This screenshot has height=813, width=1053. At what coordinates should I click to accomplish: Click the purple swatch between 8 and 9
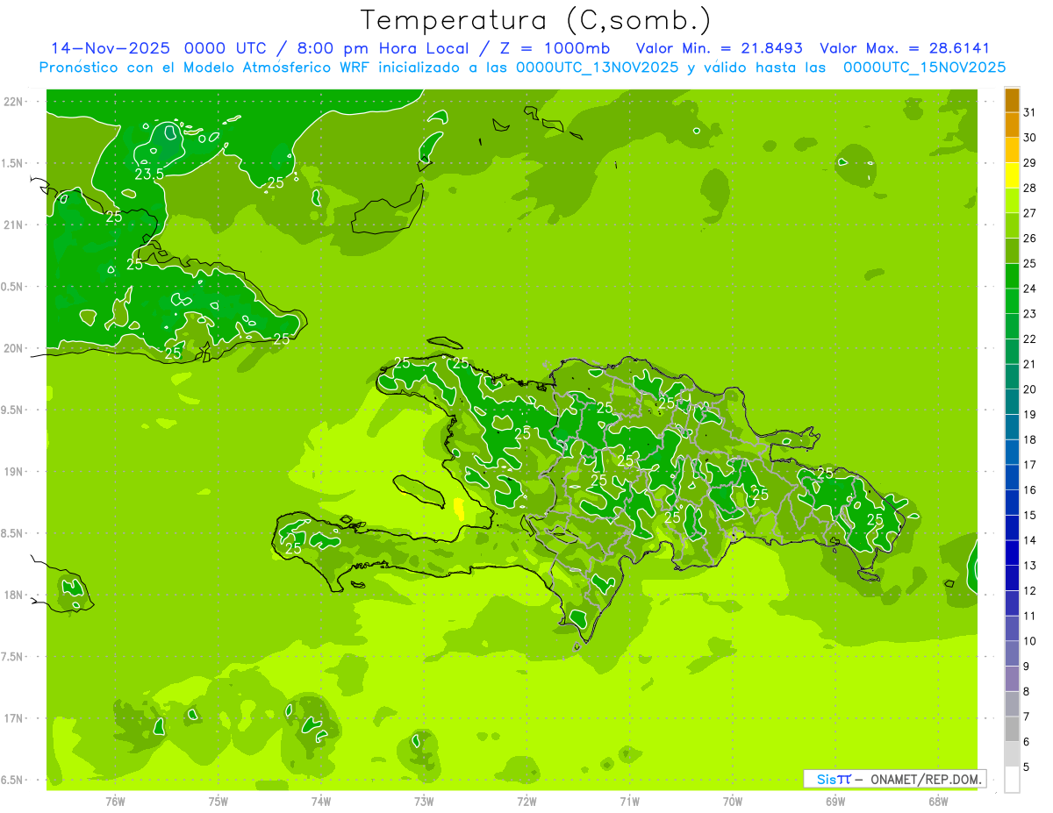coord(1012,679)
